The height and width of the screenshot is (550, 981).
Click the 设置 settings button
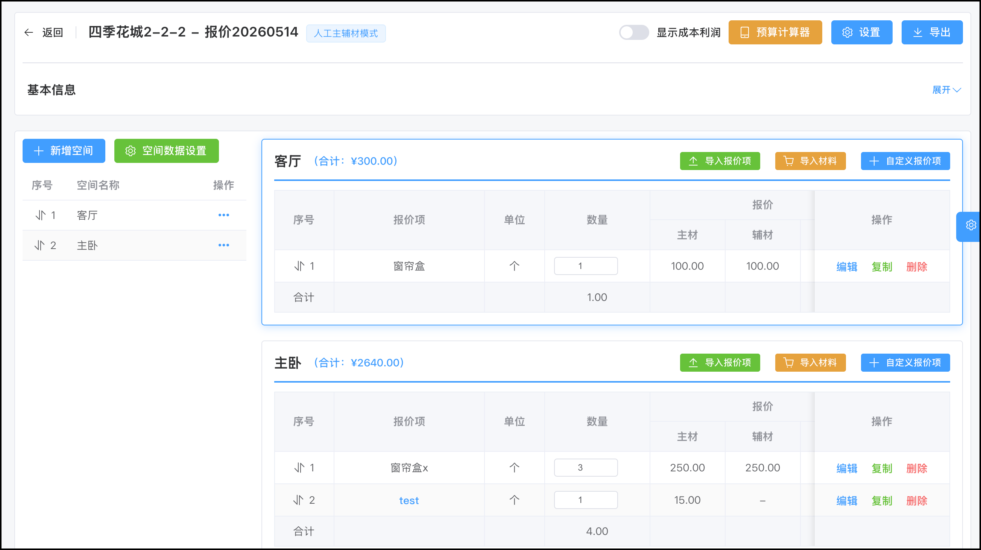pyautogui.click(x=861, y=32)
